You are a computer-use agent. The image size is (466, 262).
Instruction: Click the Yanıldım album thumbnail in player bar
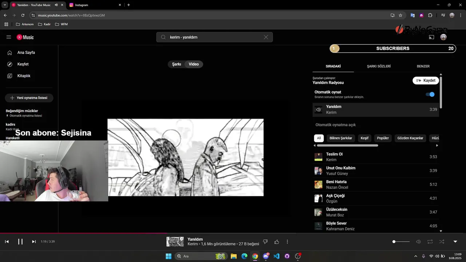[175, 242]
